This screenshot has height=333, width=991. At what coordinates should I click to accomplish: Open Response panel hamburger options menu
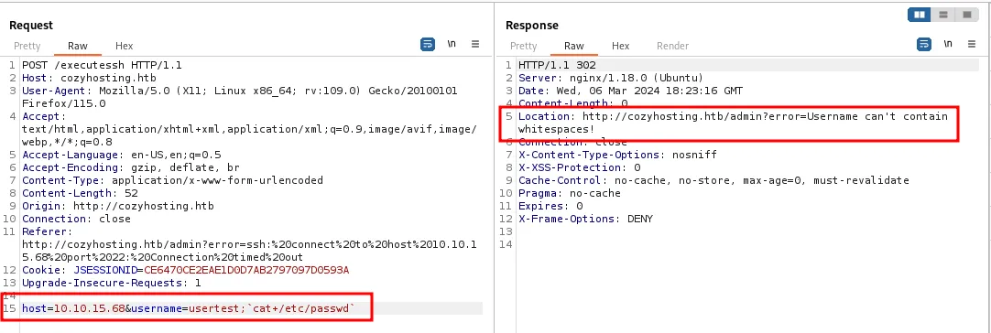pyautogui.click(x=972, y=44)
